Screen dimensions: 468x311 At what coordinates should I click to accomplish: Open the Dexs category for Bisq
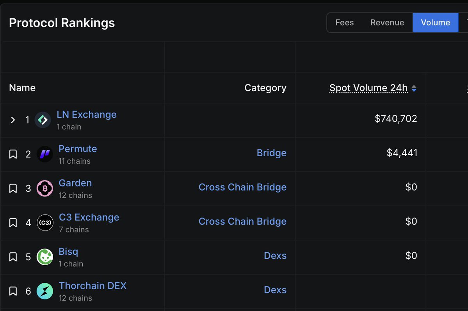(275, 256)
